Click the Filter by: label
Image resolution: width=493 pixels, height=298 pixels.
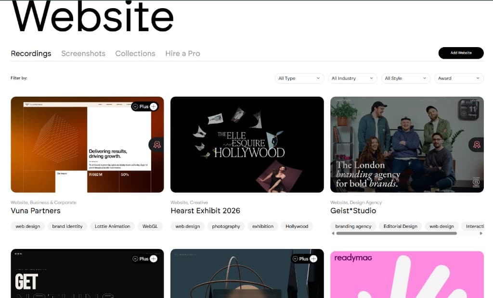point(19,78)
